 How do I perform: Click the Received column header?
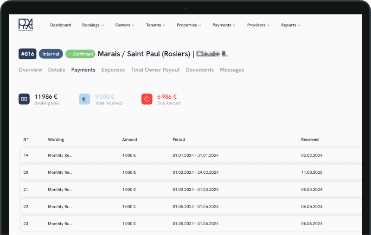[x=310, y=140]
